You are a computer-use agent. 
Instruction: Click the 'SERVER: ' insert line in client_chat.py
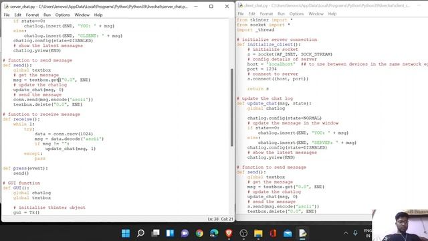307,143
